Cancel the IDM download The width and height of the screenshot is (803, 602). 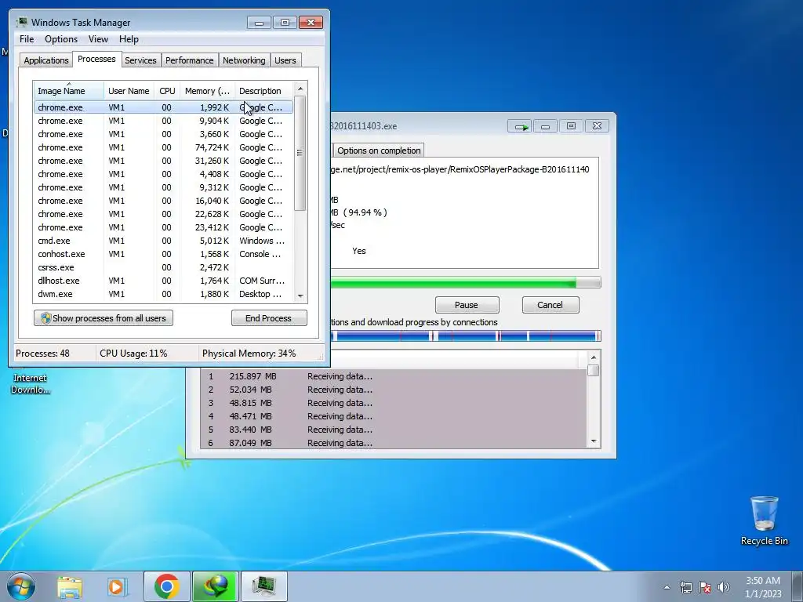coord(550,305)
